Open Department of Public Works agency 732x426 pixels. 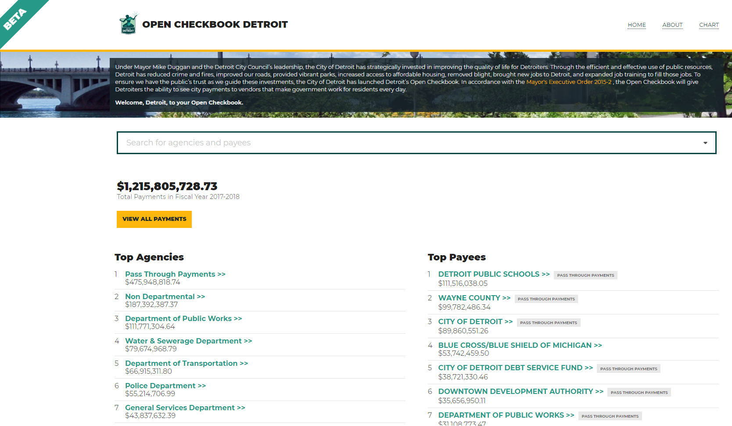[x=183, y=318]
